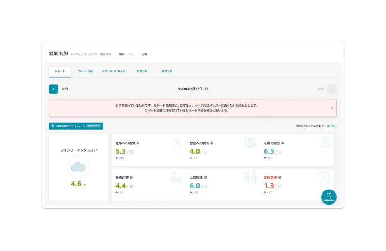The width and height of the screenshot is (386, 251).
Task: Click help icon beside 会社への愛着
Action: point(212,143)
